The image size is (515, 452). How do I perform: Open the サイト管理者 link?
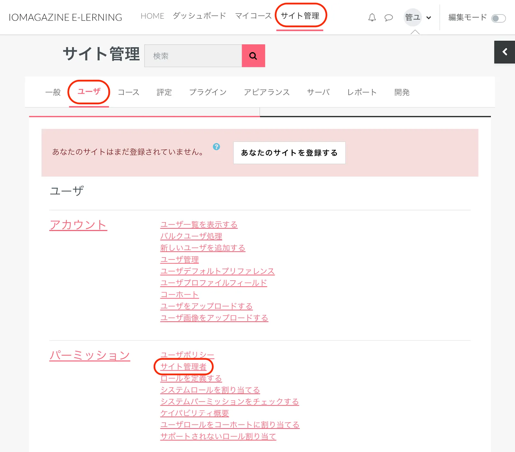tap(183, 367)
